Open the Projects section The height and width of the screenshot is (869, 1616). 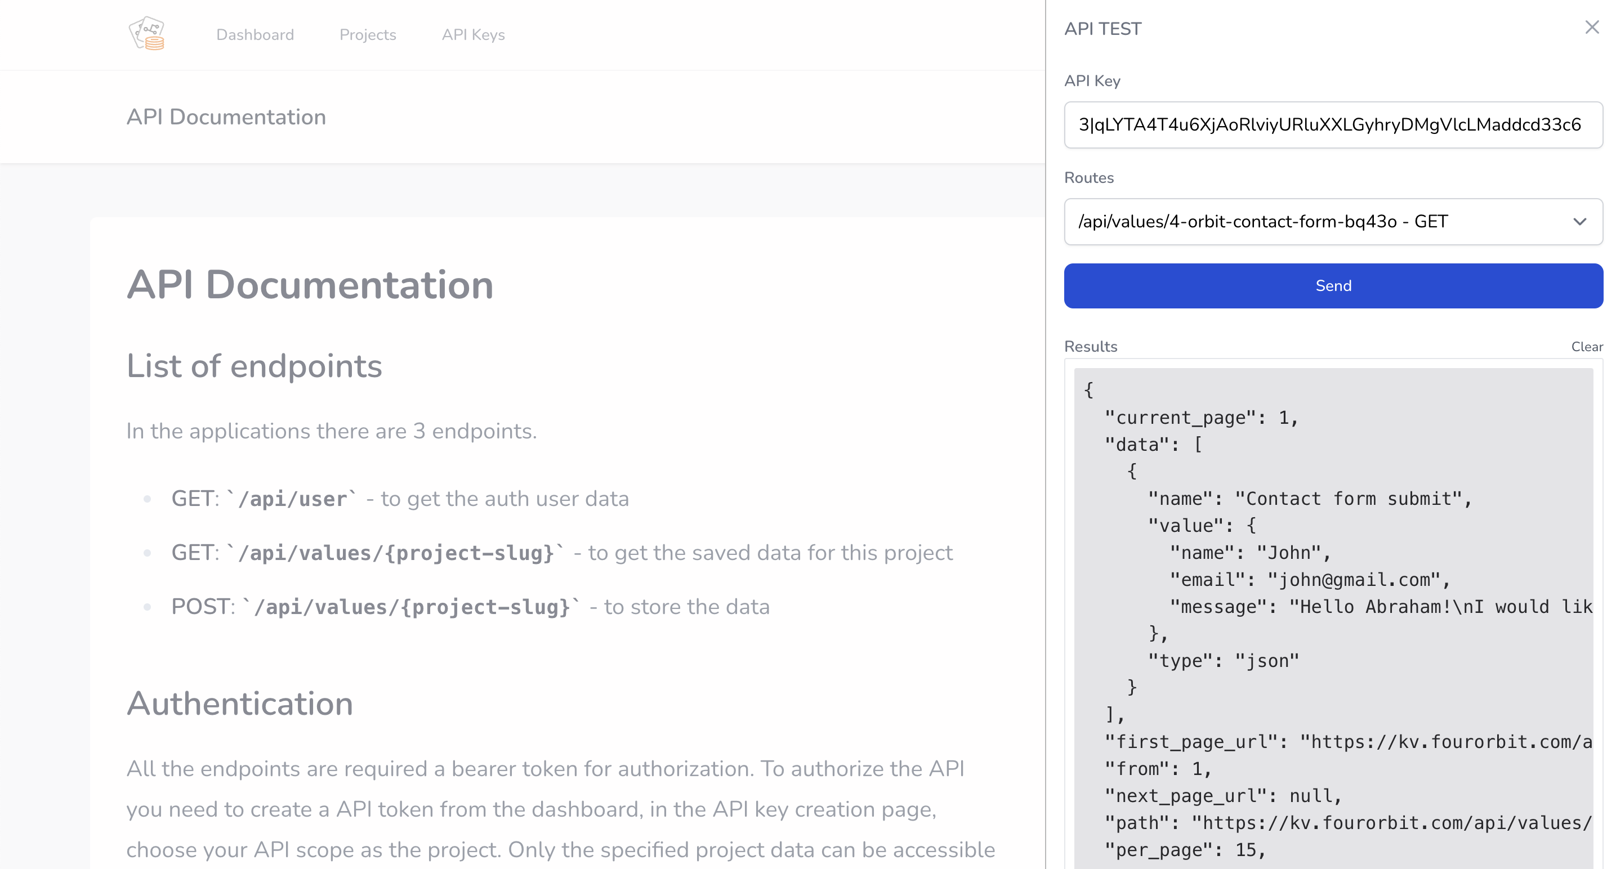(368, 34)
